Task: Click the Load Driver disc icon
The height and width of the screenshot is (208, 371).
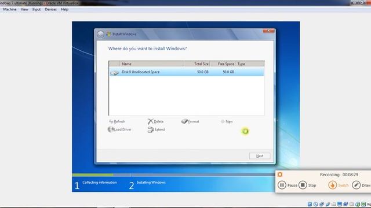Action: tap(111, 129)
